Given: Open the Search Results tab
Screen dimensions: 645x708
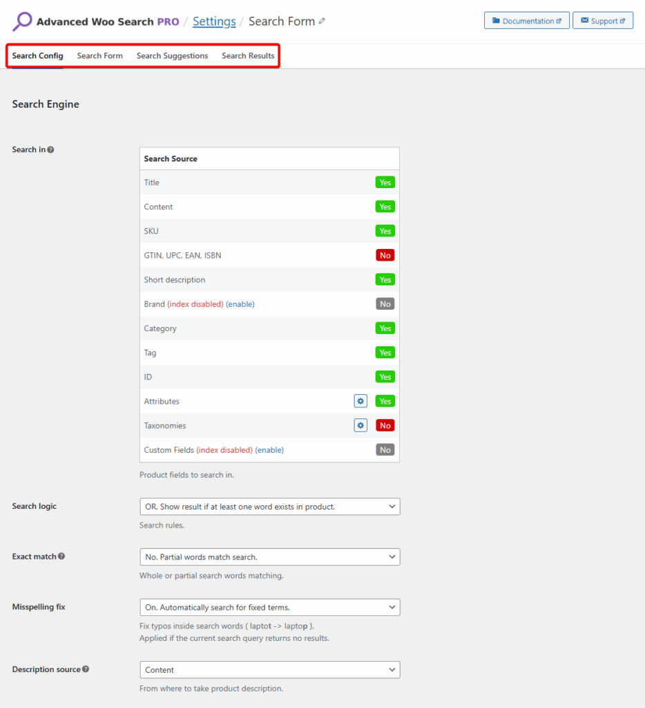Looking at the screenshot, I should tap(248, 55).
